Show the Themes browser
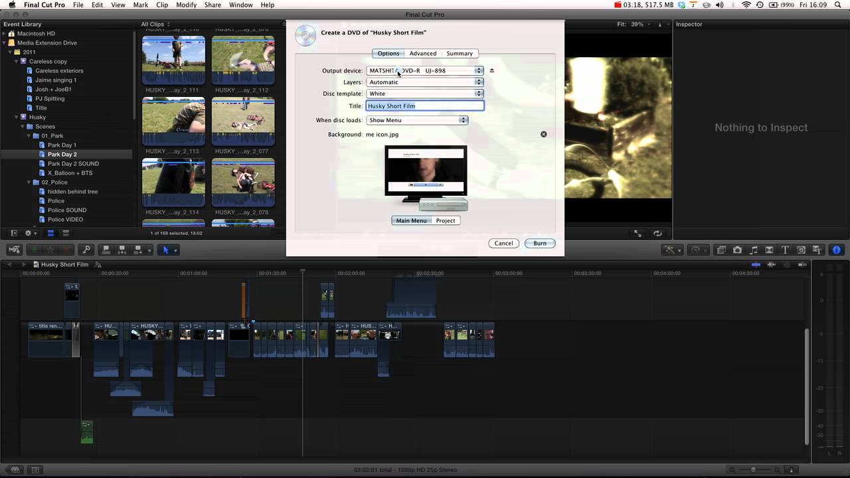Screen dimensions: 850x478 click(817, 250)
